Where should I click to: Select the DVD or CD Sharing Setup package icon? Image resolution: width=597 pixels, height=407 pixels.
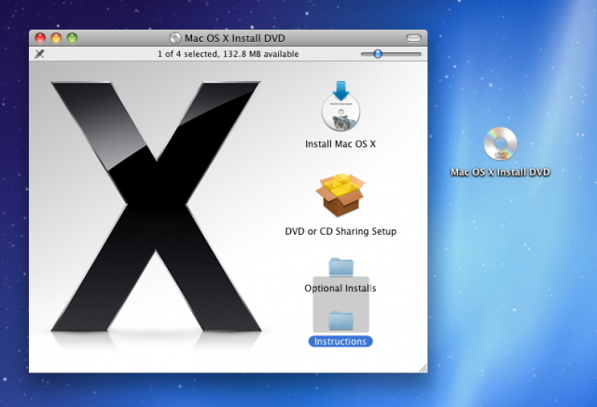click(x=340, y=195)
